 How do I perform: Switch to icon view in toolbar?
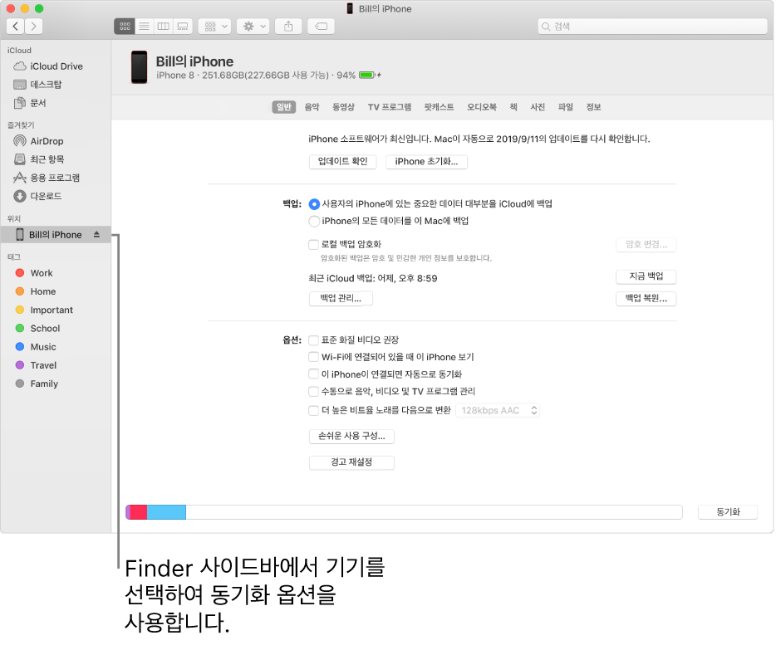[125, 27]
